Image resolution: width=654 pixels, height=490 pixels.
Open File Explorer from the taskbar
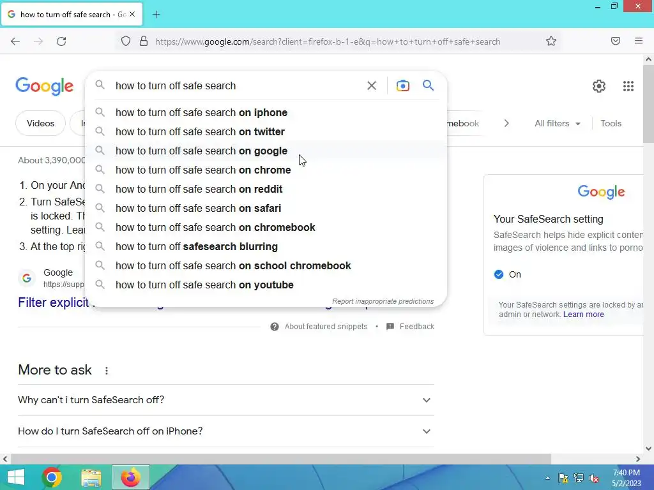click(91, 478)
